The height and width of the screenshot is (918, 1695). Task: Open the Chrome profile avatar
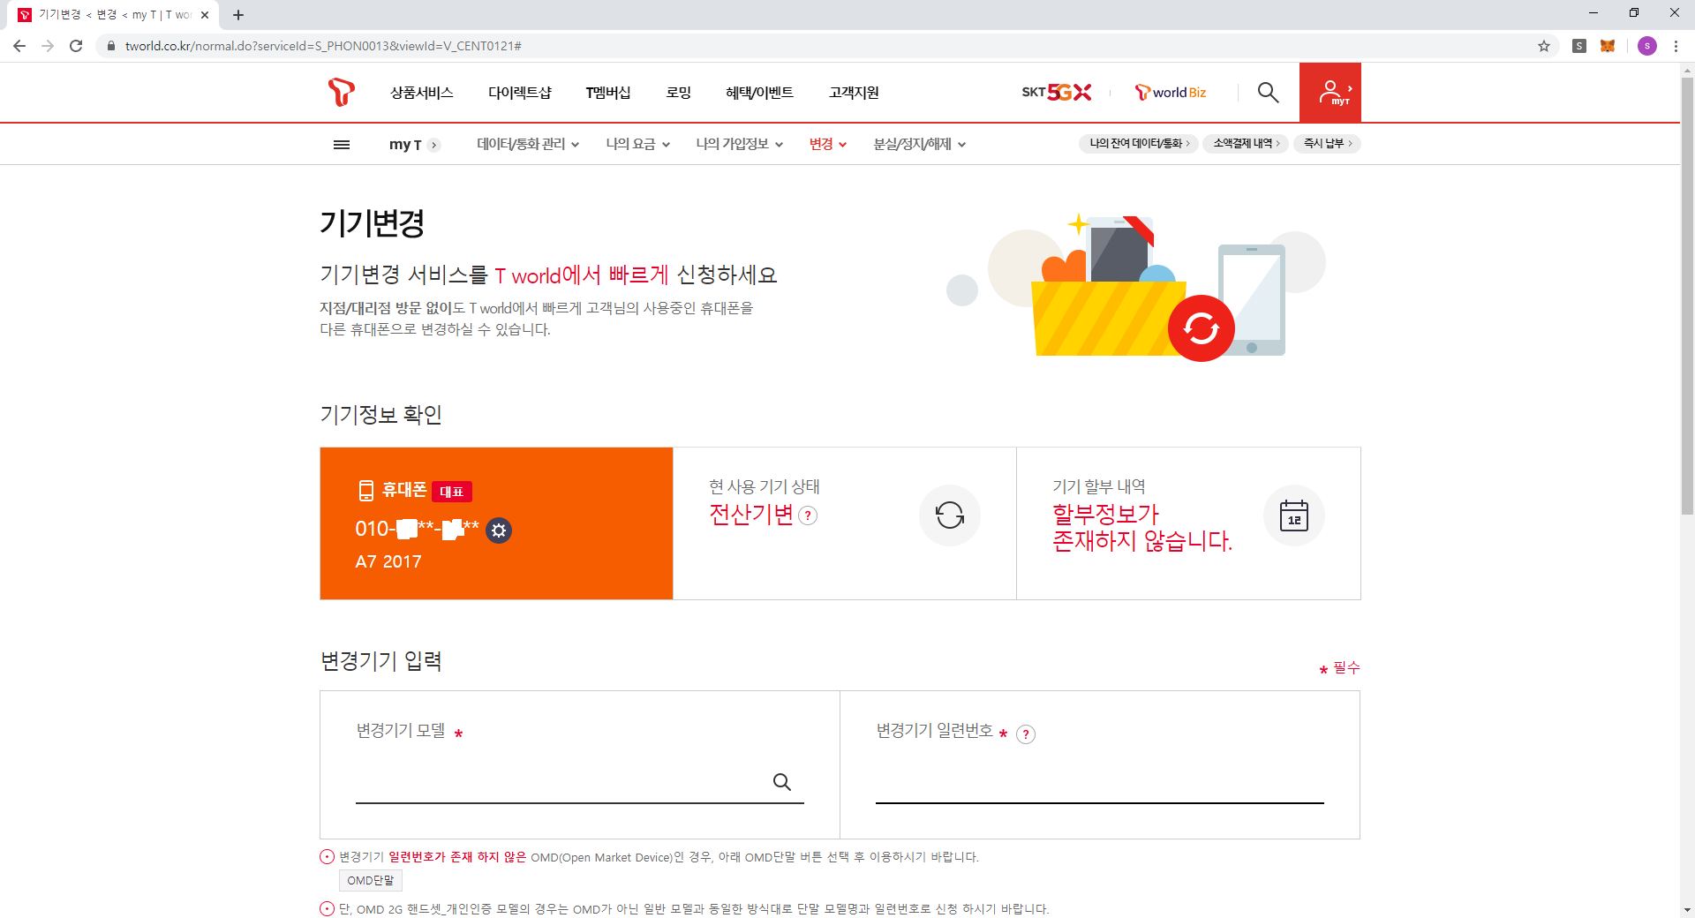[1647, 46]
